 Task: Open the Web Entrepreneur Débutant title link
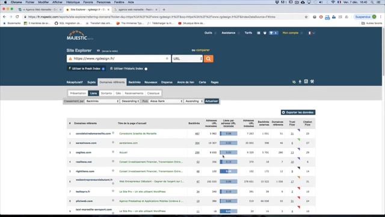point(152,181)
